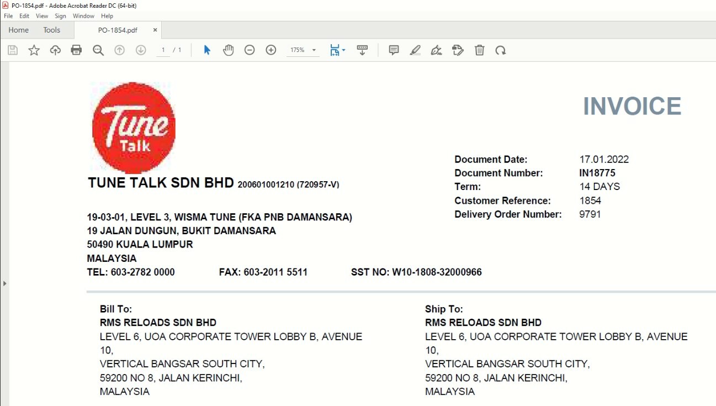Click 50490 KUALA LUMPUR address line

[x=140, y=244]
